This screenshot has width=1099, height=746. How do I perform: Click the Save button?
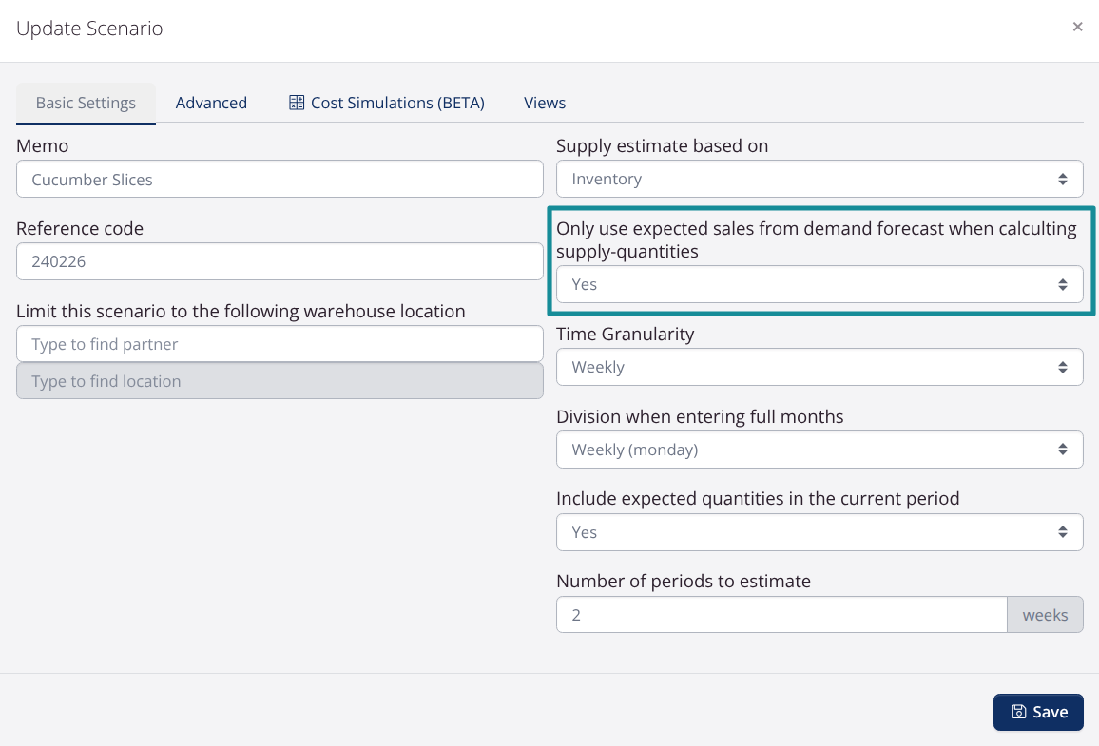pyautogui.click(x=1038, y=713)
